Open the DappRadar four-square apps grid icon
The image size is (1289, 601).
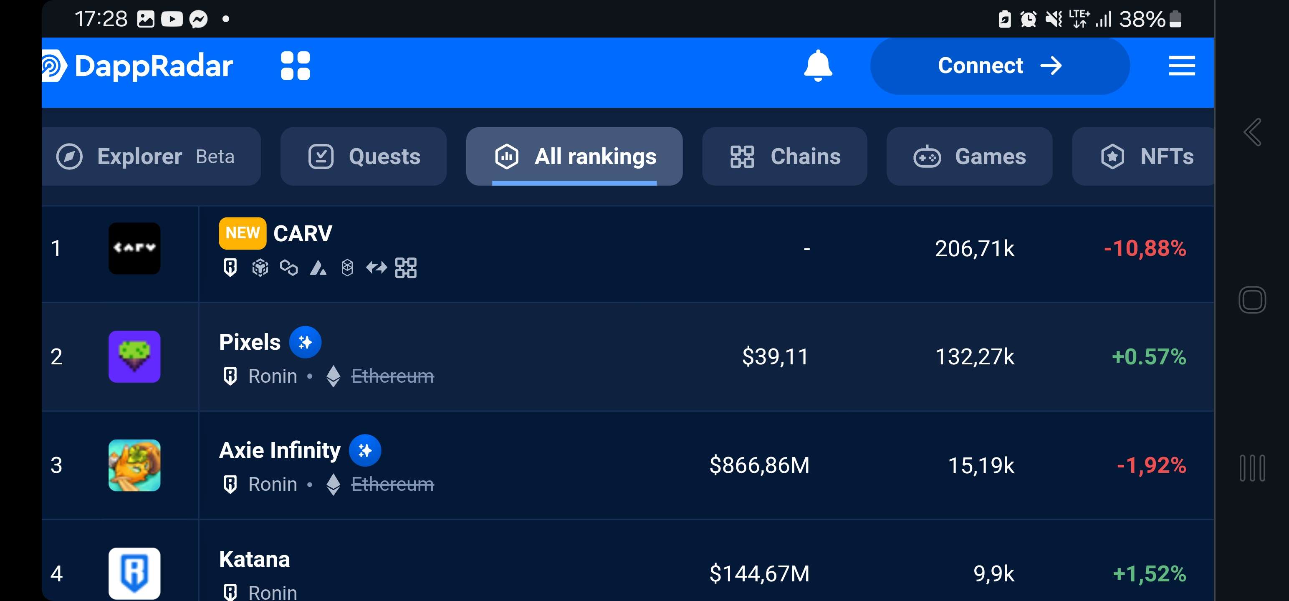pyautogui.click(x=295, y=66)
